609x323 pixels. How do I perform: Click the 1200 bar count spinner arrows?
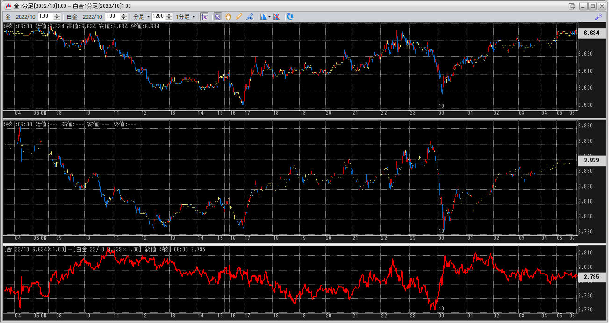pos(169,16)
